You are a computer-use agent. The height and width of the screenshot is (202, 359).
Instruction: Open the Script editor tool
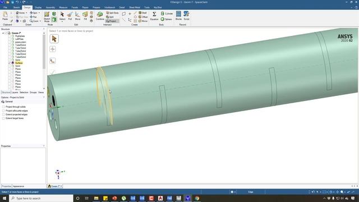(x=186, y=16)
